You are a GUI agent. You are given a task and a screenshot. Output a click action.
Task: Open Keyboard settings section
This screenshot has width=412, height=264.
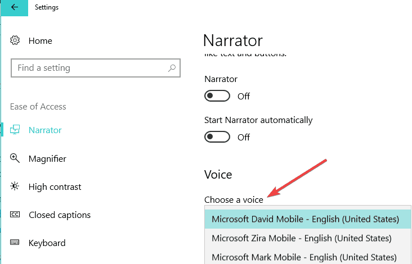pos(47,243)
